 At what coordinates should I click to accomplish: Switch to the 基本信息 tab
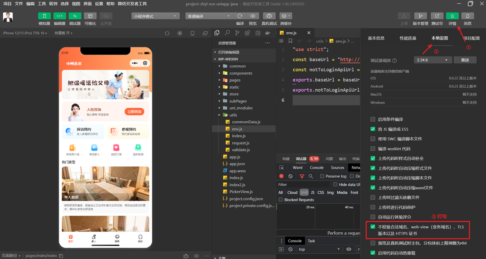[x=376, y=38]
